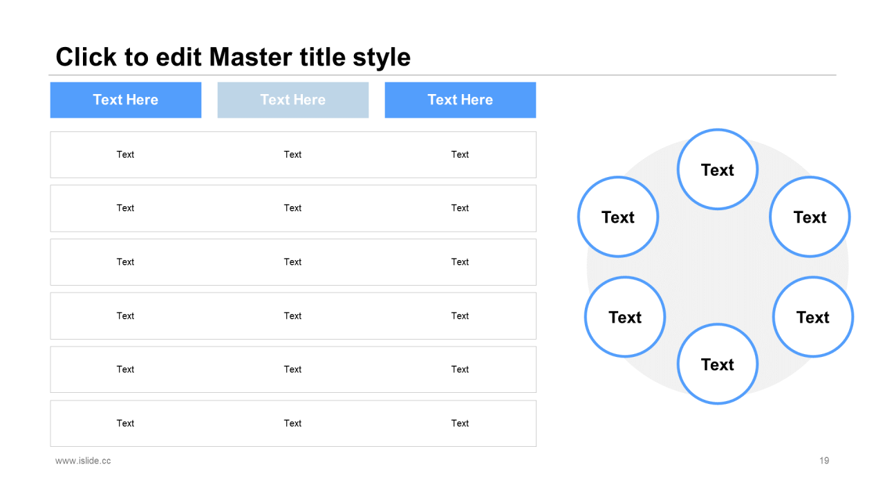Select the 'Click to edit Master title style' title

click(233, 57)
